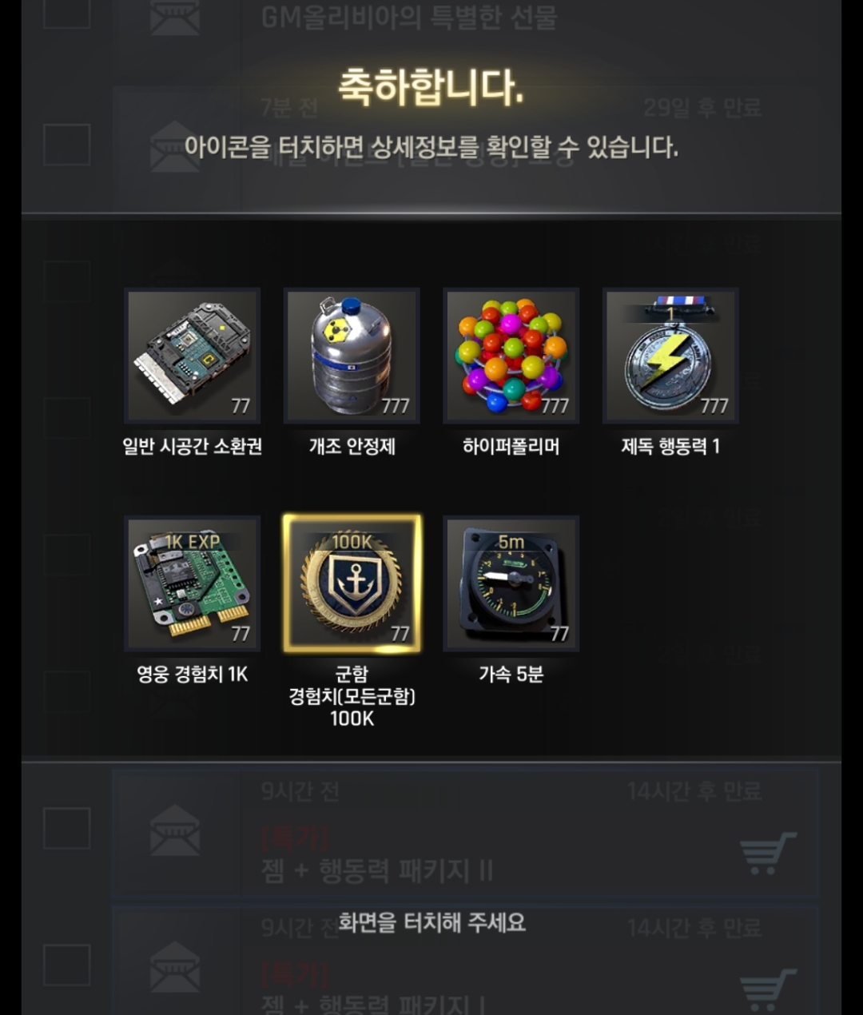Viewport: 863px width, 1015px height.
Task: Open the 영웅 경험치 1K circuit board icon
Action: 192,583
